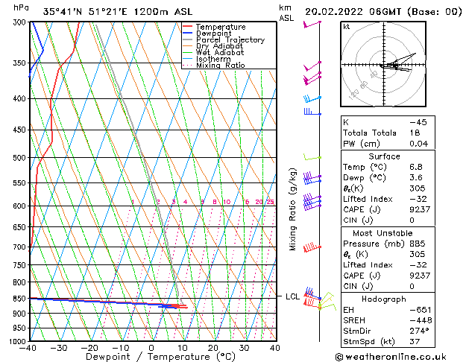Click the 'km ASL' altitude axis label
This screenshot has width=469, height=362.
pyautogui.click(x=286, y=13)
